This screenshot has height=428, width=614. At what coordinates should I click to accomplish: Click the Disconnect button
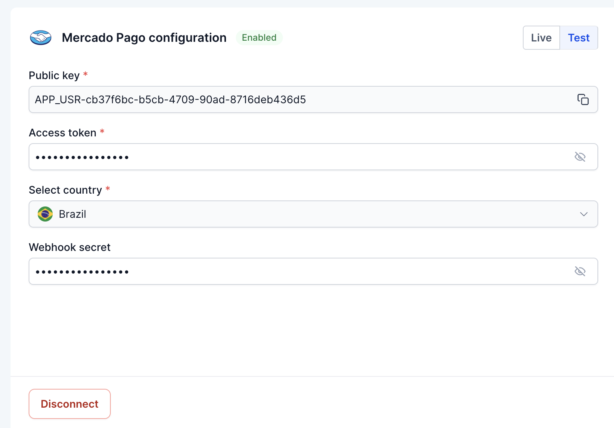(70, 404)
